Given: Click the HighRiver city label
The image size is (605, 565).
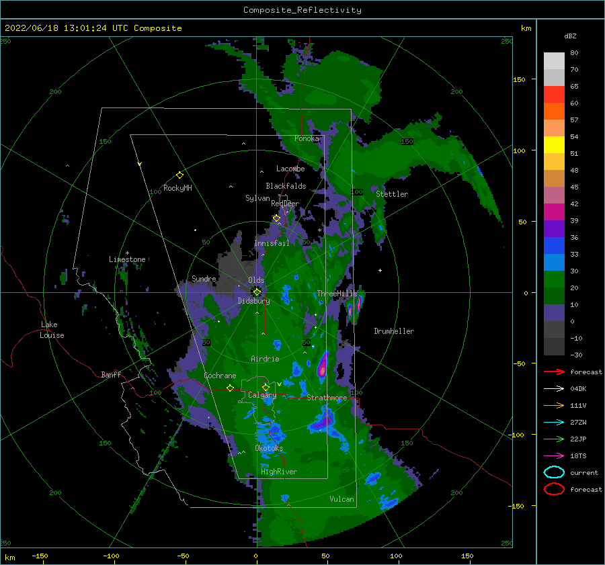Looking at the screenshot, I should pos(279,472).
